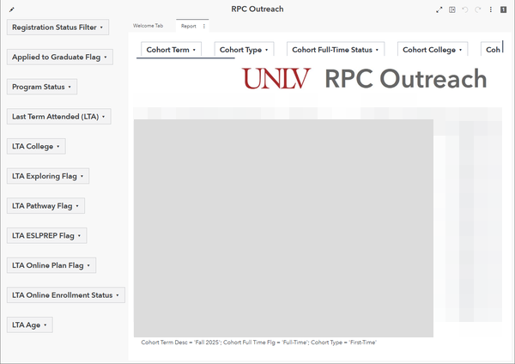
Task: Open LTA Online Plan Flag dropdown
Action: [x=51, y=265]
